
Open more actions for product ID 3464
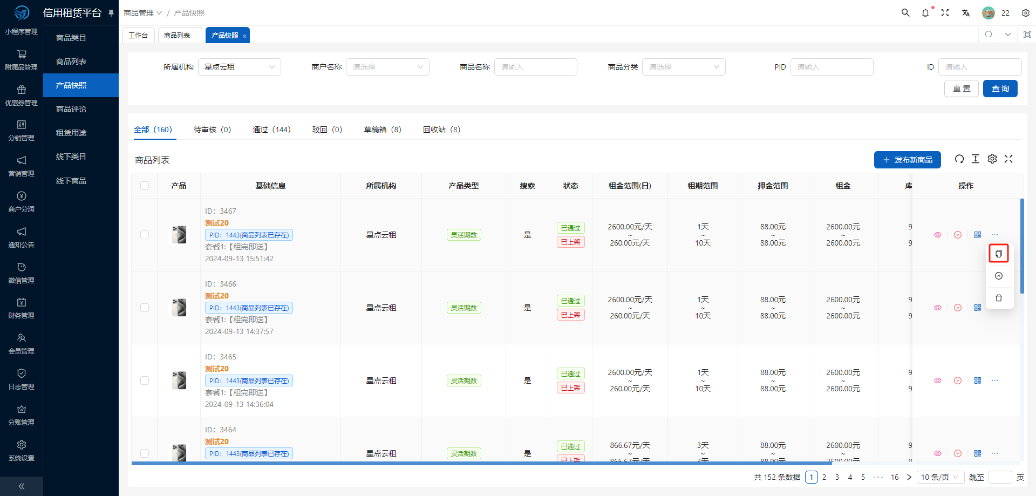click(x=995, y=453)
